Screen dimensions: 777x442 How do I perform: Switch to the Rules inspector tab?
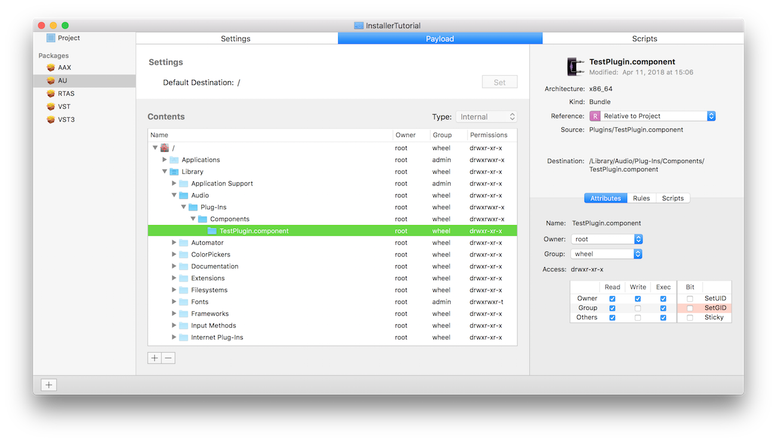tap(641, 198)
